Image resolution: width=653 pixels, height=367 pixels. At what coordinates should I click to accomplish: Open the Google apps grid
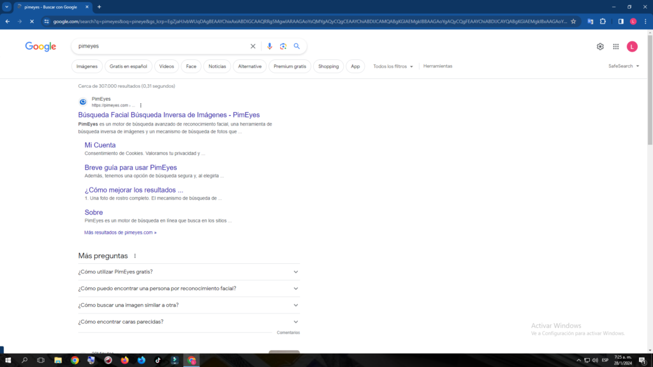click(x=616, y=47)
